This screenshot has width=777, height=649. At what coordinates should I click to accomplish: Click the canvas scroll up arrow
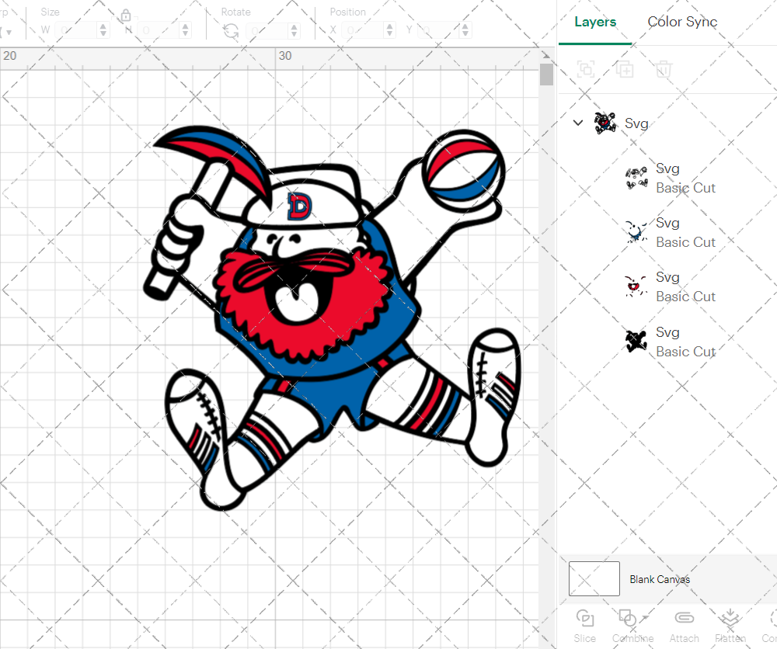click(546, 55)
